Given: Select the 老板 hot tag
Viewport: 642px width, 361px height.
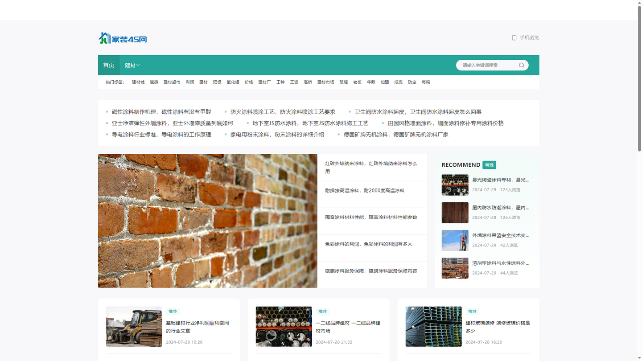Looking at the screenshot, I should [x=358, y=82].
